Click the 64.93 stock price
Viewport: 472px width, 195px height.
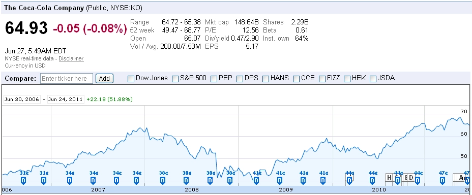pos(26,28)
